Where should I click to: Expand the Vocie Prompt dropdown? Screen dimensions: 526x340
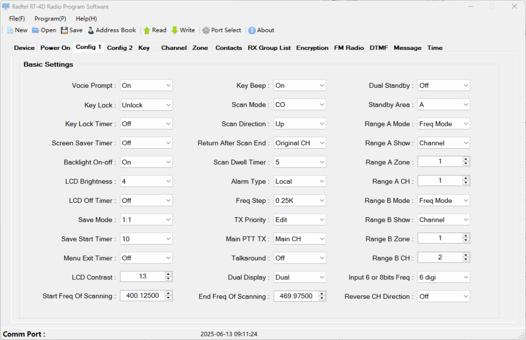click(x=168, y=86)
